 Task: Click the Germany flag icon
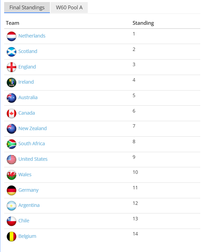pyautogui.click(x=11, y=190)
